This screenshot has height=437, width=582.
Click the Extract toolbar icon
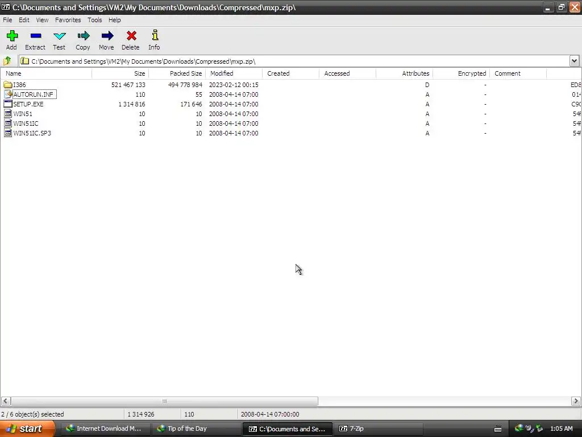[x=36, y=36]
